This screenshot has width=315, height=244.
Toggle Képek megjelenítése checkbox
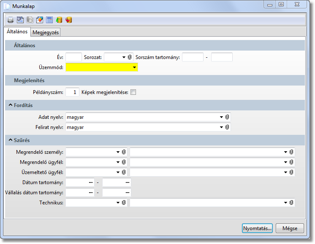[x=133, y=92]
